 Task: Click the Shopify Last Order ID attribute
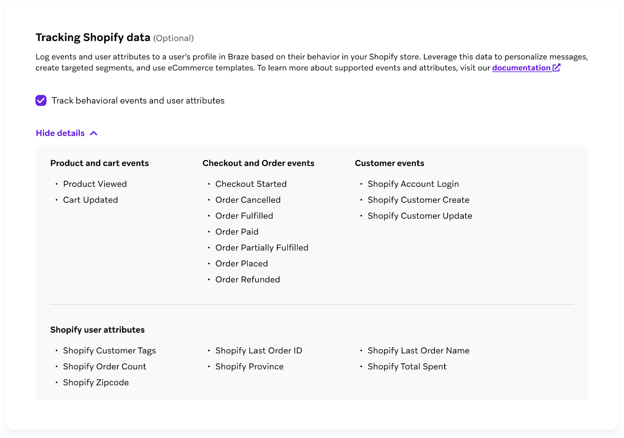259,351
